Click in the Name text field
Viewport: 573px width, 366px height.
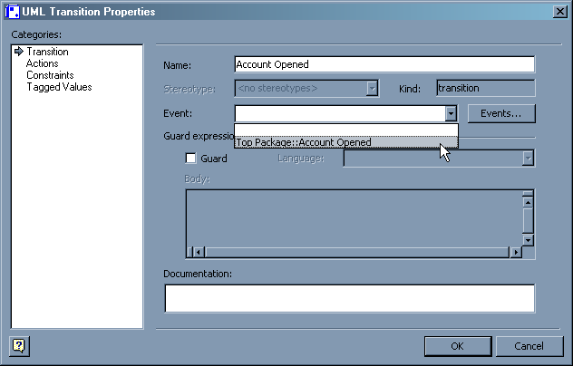[x=384, y=65]
